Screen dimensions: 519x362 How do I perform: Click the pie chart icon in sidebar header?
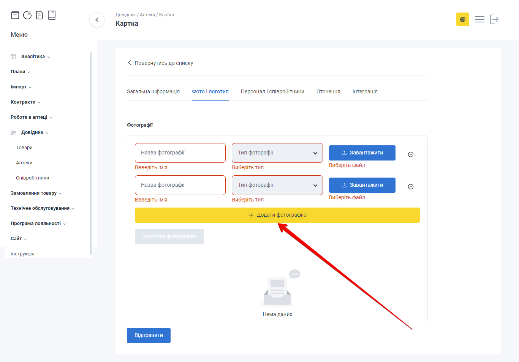click(x=27, y=15)
